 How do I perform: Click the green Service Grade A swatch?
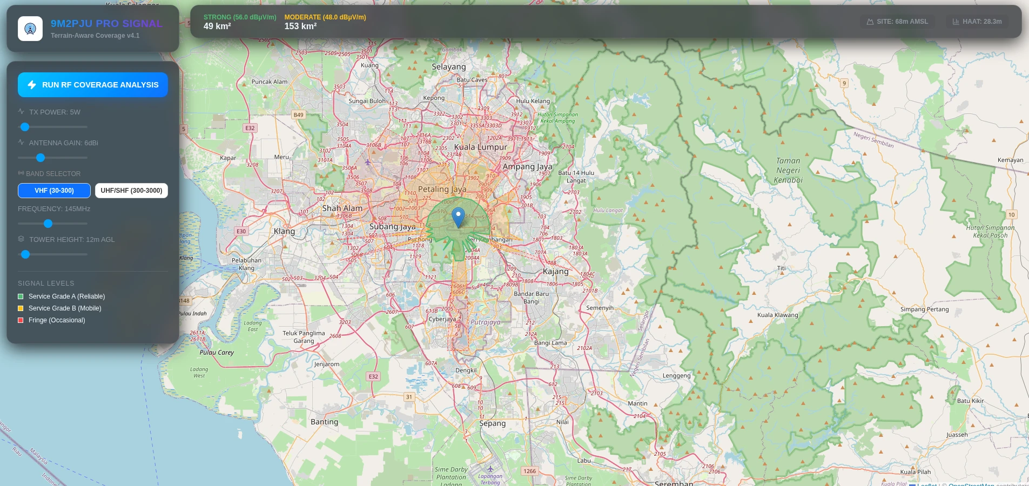coord(21,296)
